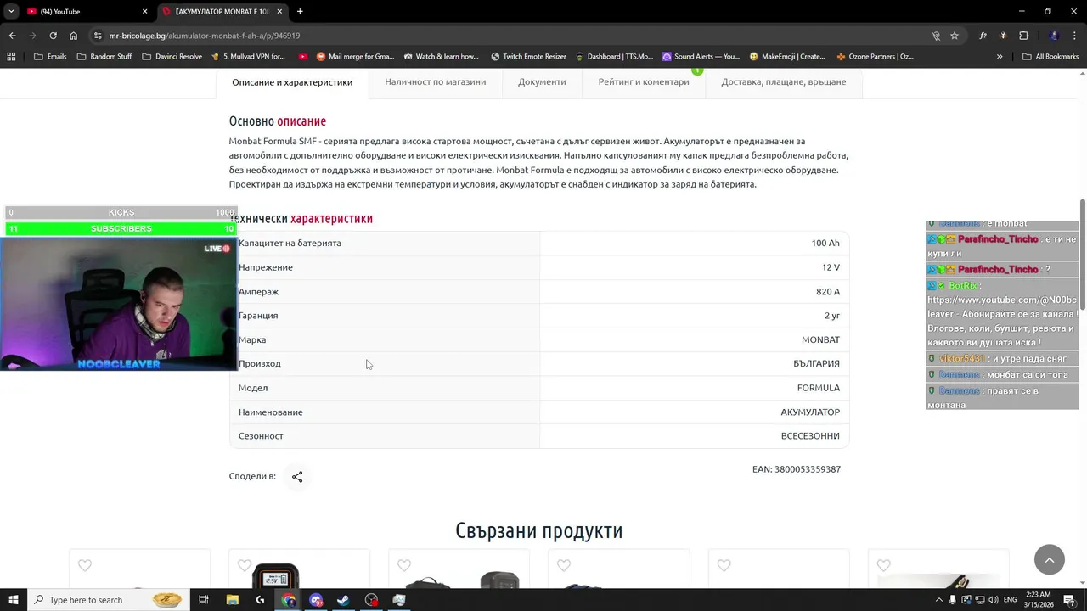Screen dimensions: 1087x611
Task: Click the share icon next to Сподели в
Action: 297,477
